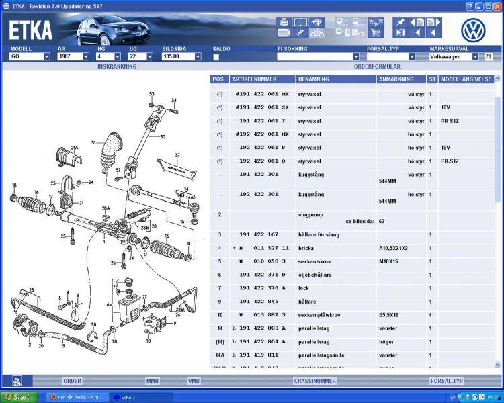Click the greyed mobile phone icon
504x403 pixels.
tap(343, 33)
